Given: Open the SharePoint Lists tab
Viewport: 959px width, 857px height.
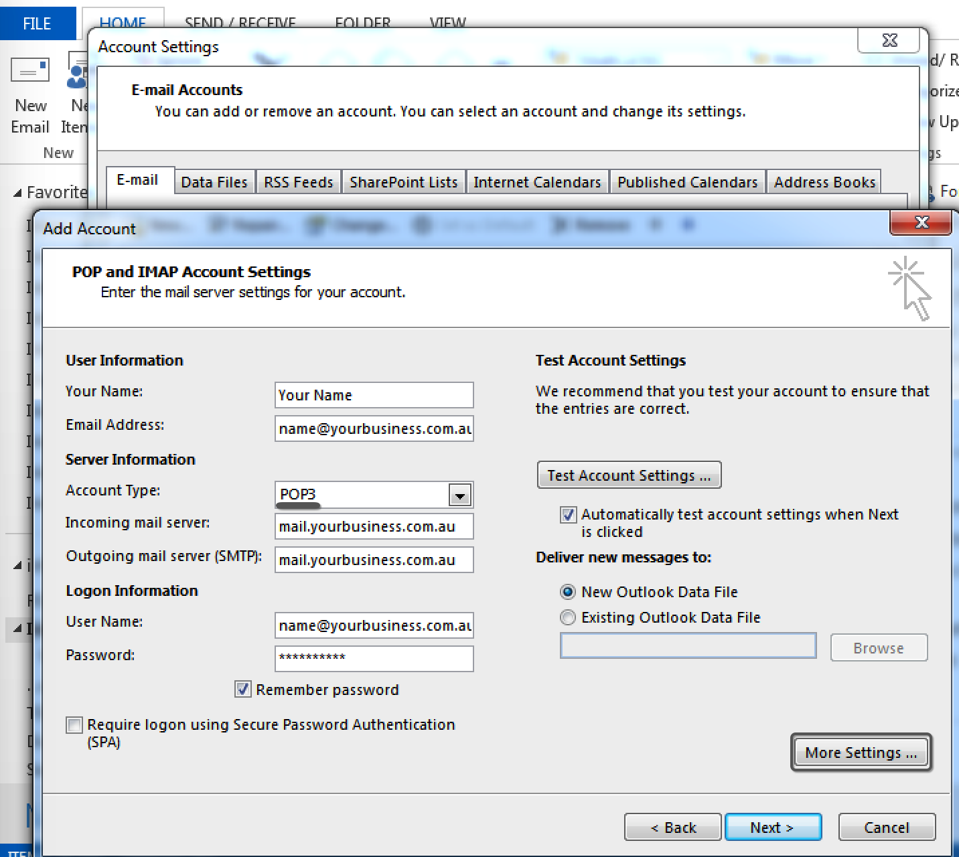Looking at the screenshot, I should click(404, 182).
